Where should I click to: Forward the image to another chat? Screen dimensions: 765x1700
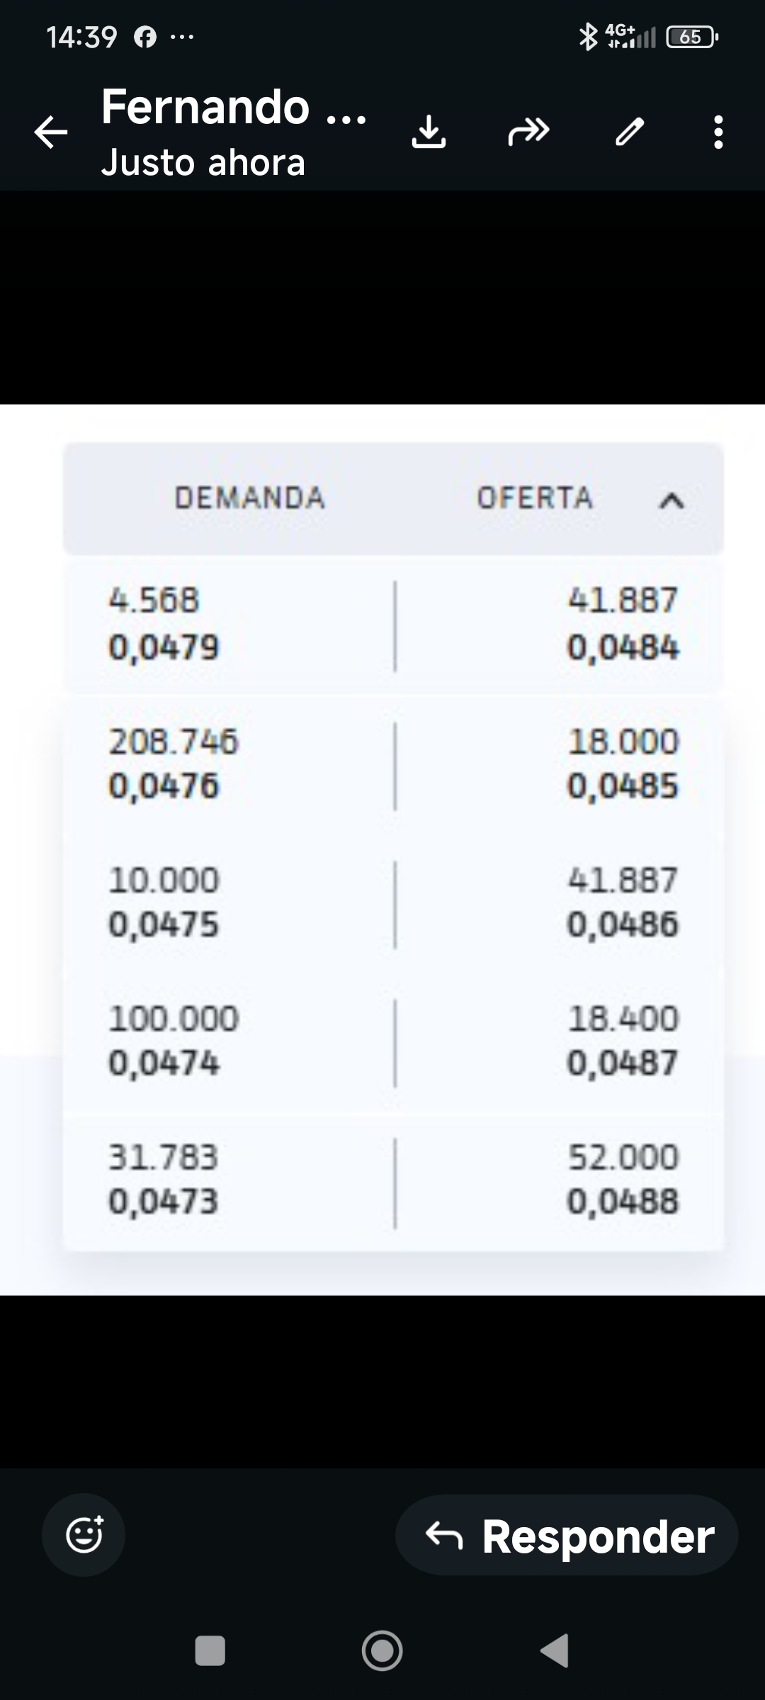528,132
